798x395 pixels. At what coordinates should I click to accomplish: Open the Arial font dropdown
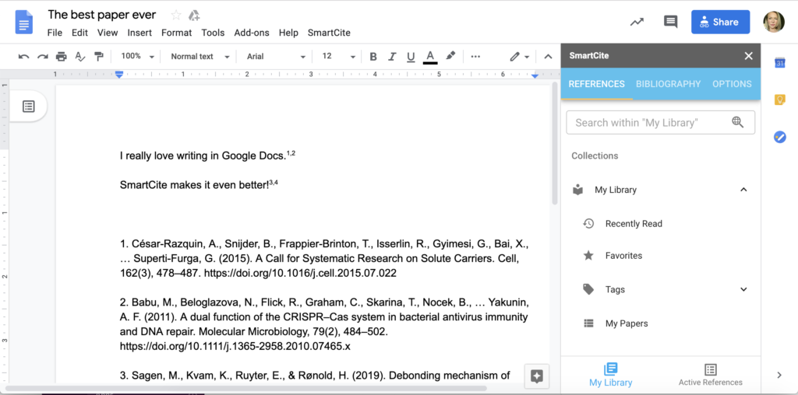[x=277, y=56]
